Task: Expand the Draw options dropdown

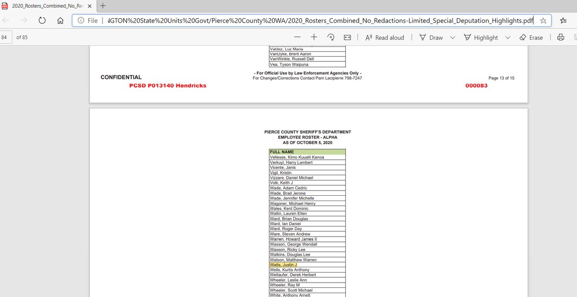Action: click(x=452, y=37)
